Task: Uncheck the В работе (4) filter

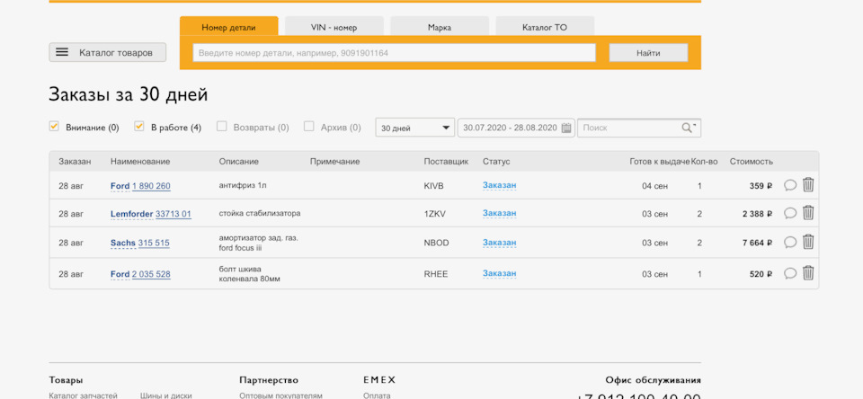Action: 139,127
